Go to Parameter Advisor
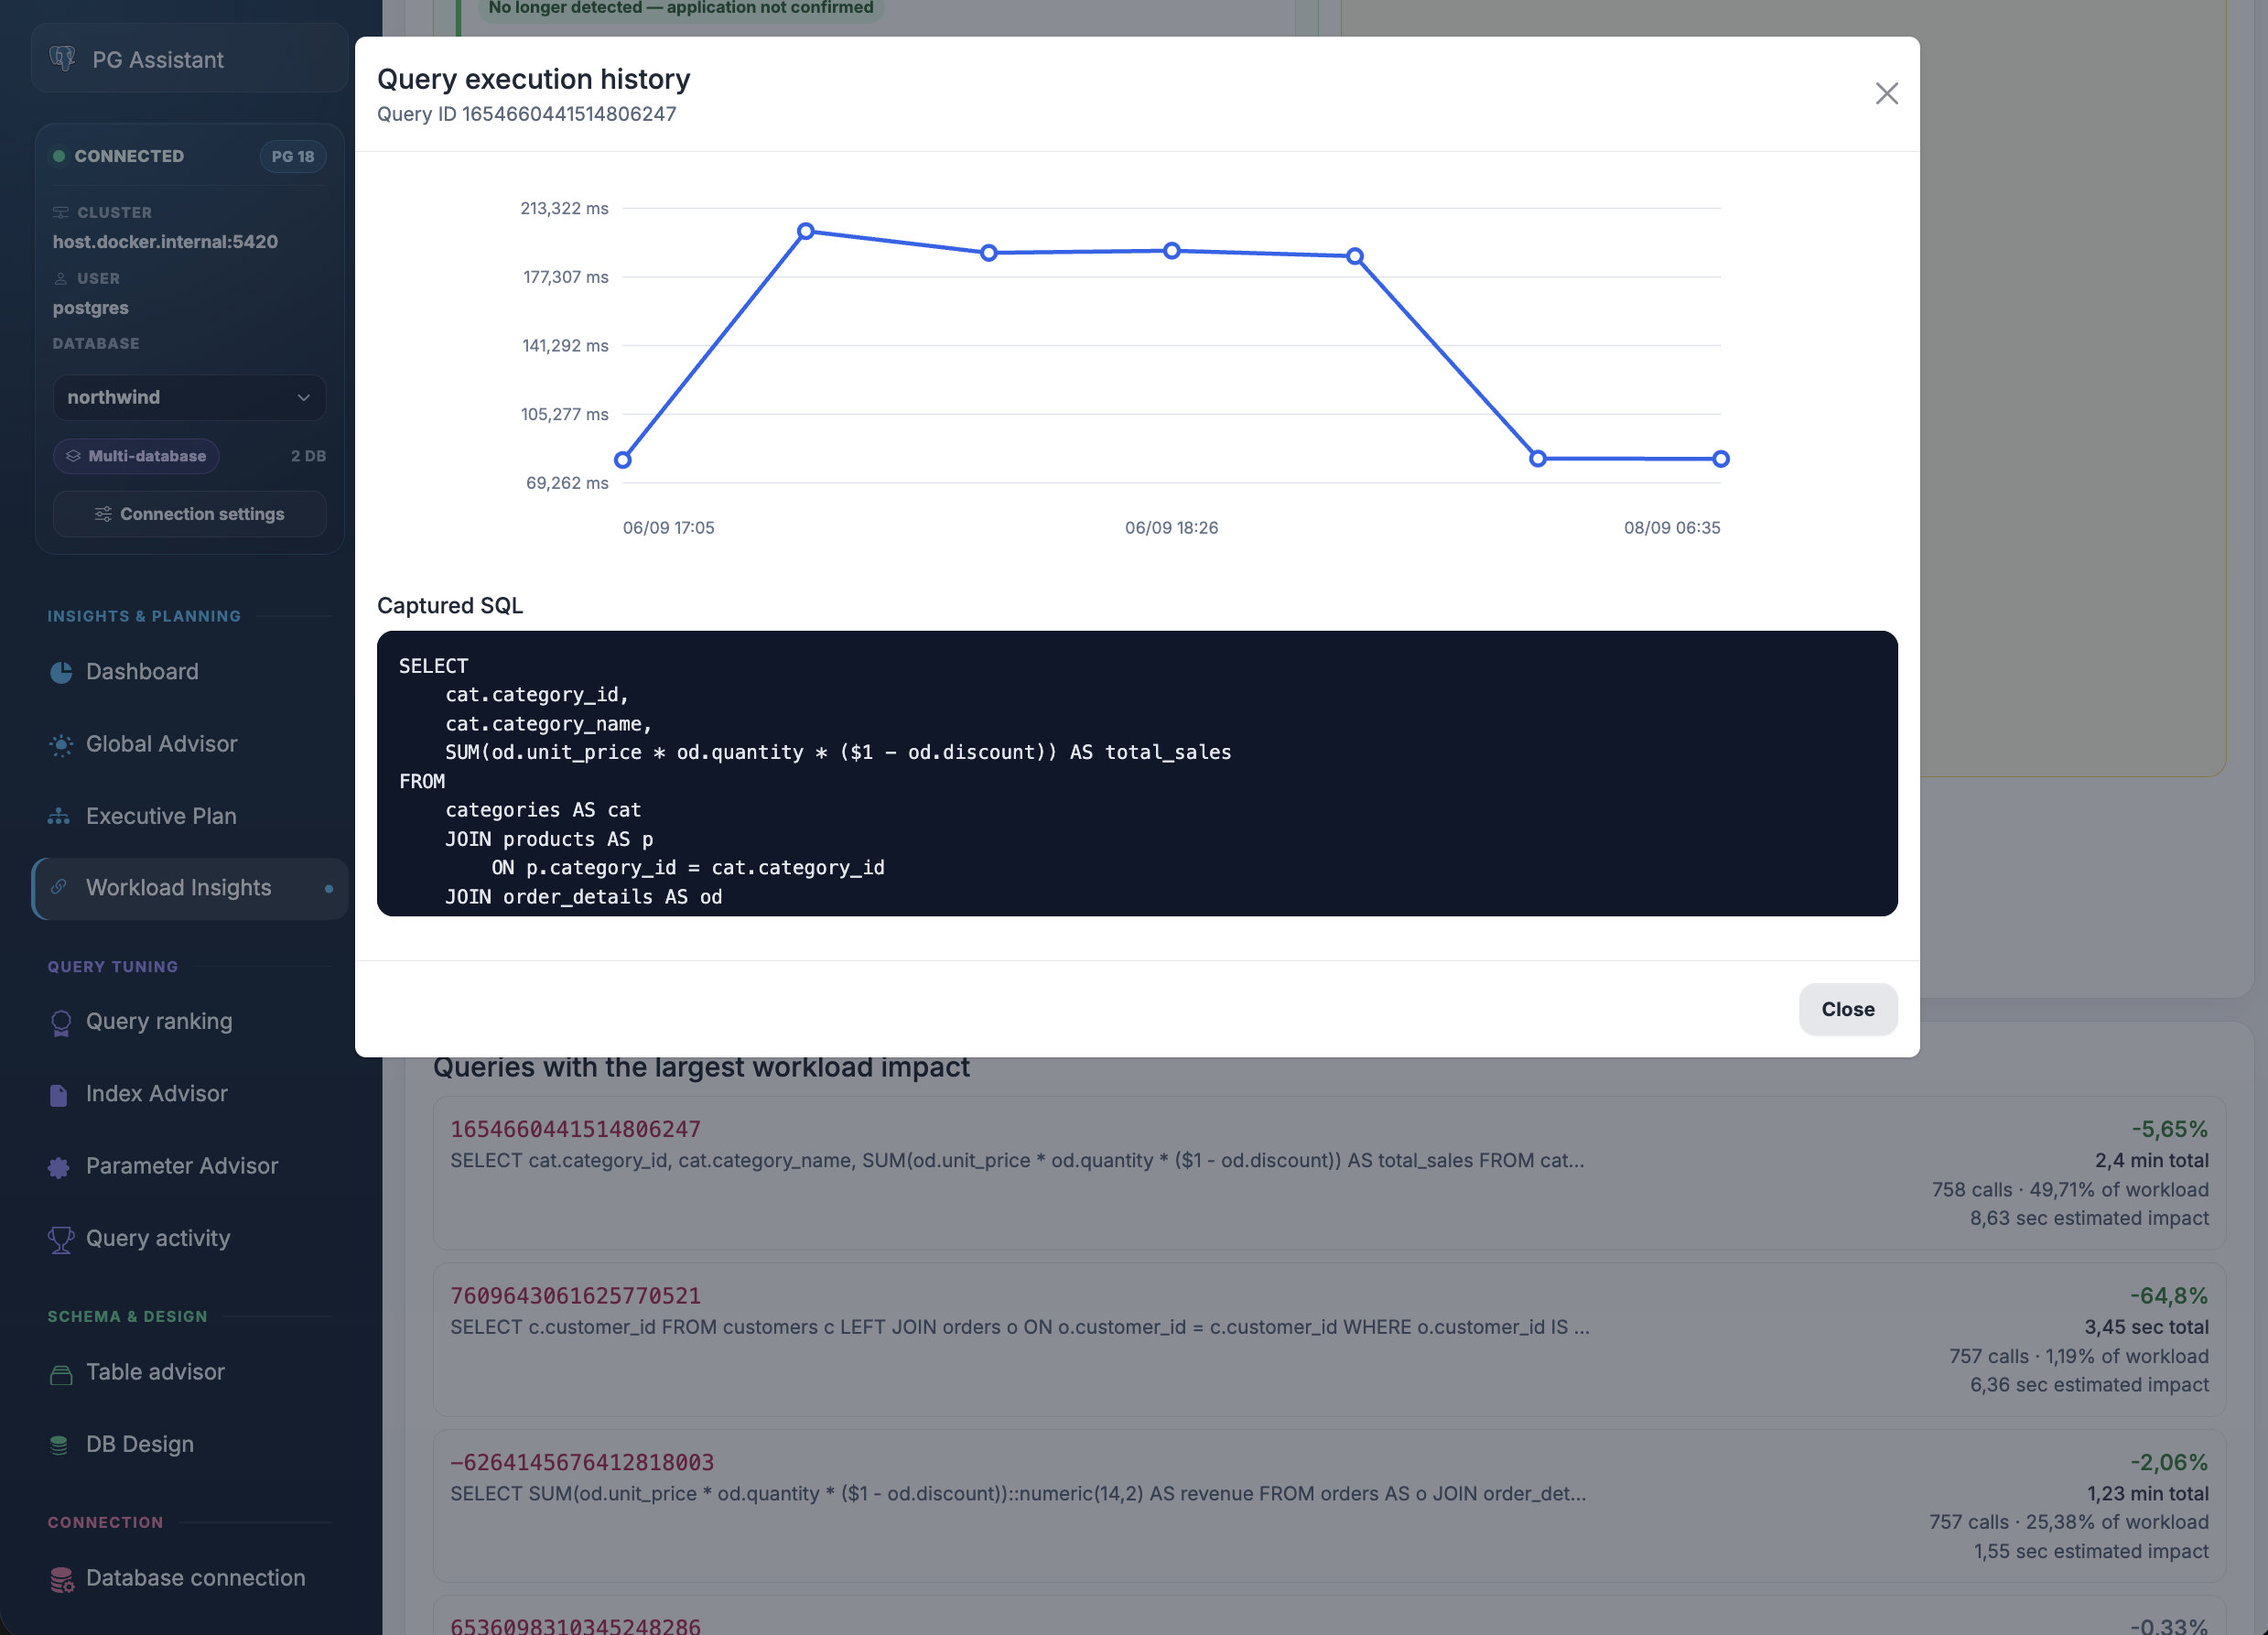Image resolution: width=2268 pixels, height=1635 pixels. (x=189, y=1166)
